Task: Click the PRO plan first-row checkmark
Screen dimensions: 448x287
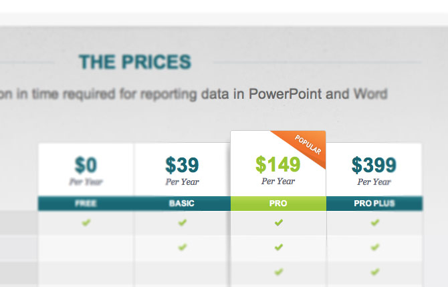Action: click(279, 222)
